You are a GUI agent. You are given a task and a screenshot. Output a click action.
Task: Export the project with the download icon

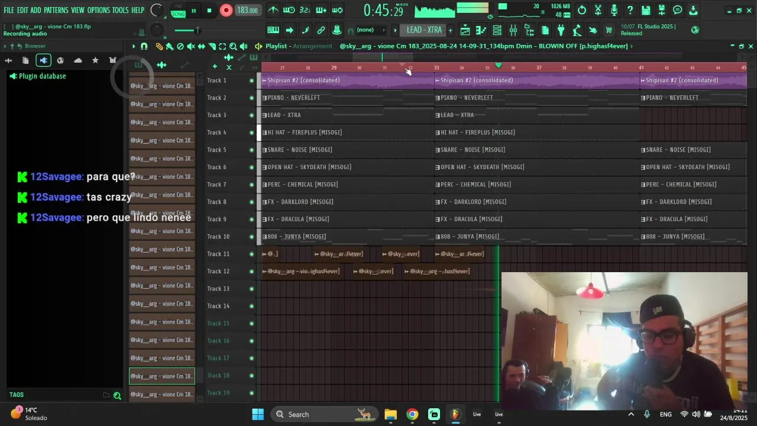coord(694,10)
